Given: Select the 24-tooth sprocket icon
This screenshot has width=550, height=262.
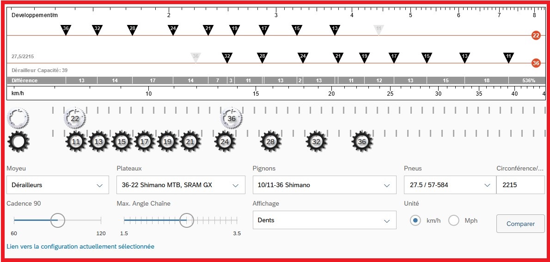Looking at the screenshot, I should pyautogui.click(x=225, y=142).
